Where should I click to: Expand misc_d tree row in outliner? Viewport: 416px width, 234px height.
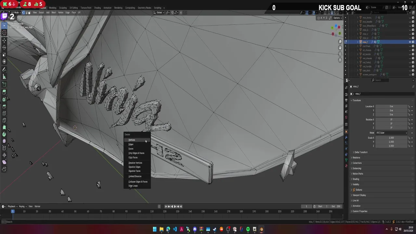(x=358, y=38)
